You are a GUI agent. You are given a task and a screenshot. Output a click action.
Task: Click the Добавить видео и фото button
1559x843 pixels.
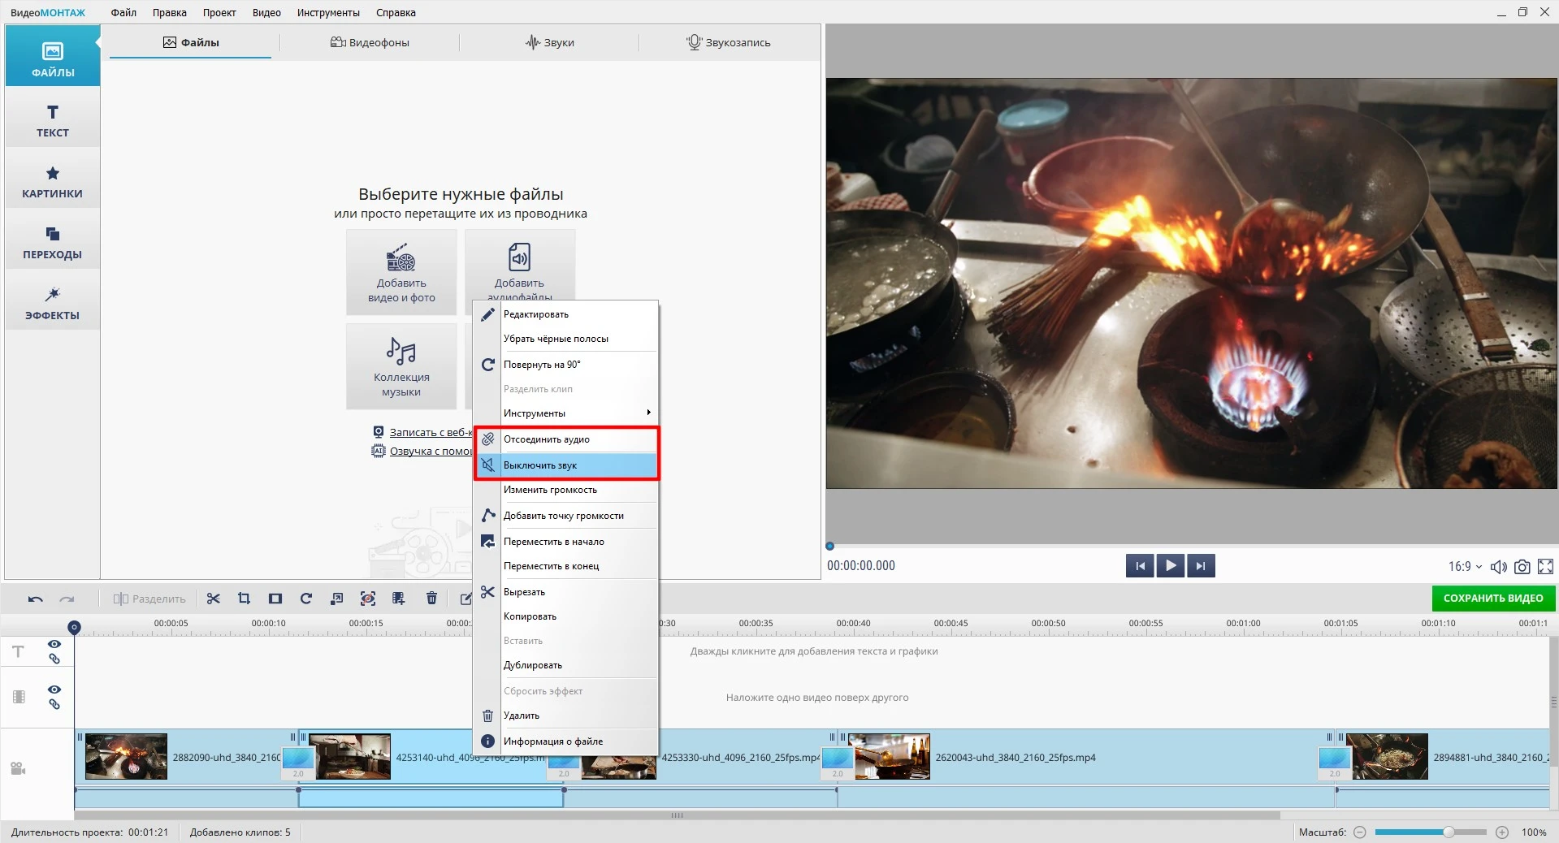click(x=401, y=273)
